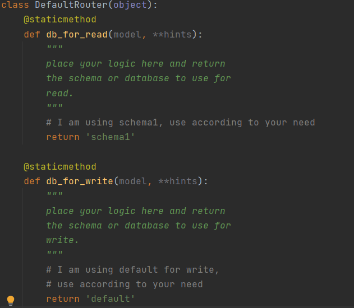
Task: Click the 'schema1' string literal
Action: (110, 137)
